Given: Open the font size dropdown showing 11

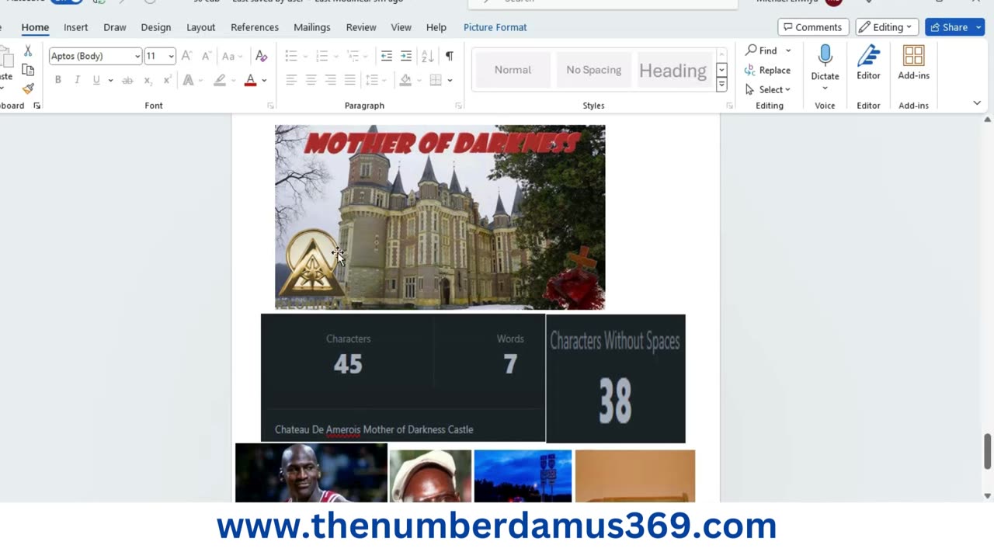Looking at the screenshot, I should click(x=171, y=56).
